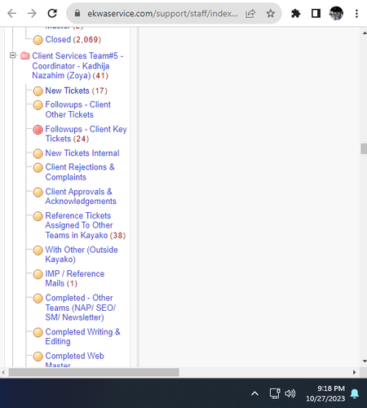Click the circle icon beside Reference Tickets Assigned
This screenshot has height=408, width=367.
38,216
